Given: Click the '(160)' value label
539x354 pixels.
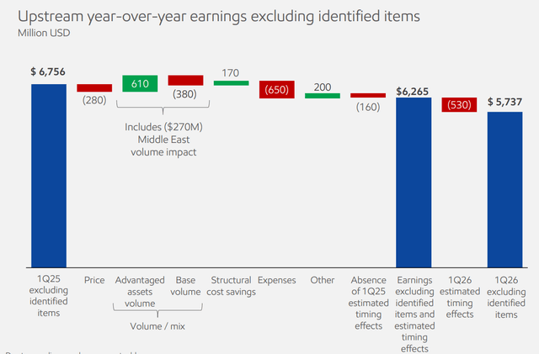Looking at the screenshot, I should (x=368, y=107).
